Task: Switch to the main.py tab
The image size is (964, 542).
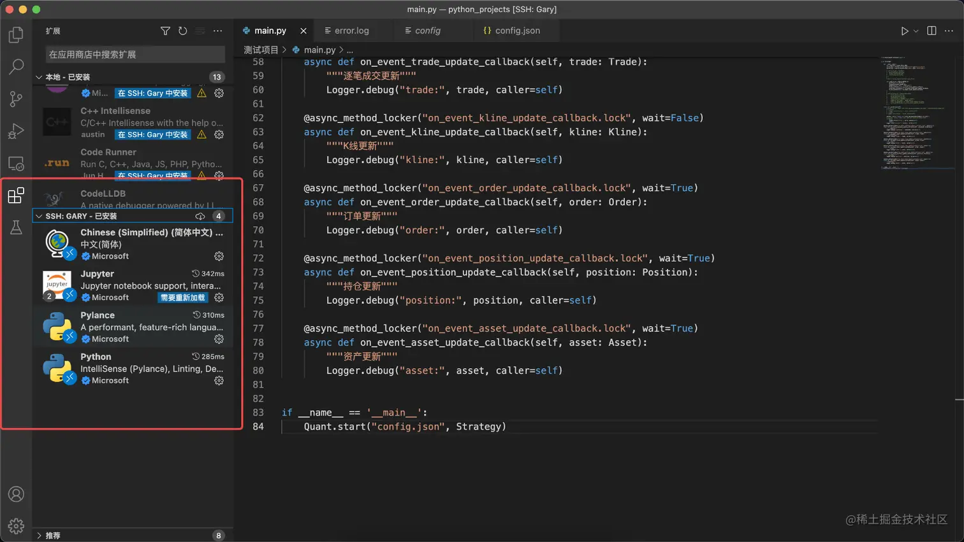Action: coord(270,31)
